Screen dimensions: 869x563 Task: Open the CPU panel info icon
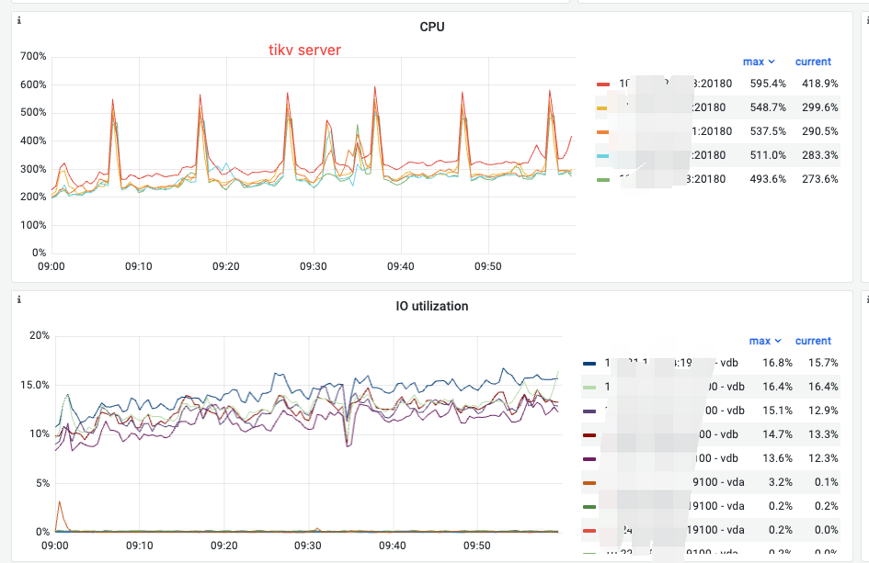coord(18,20)
